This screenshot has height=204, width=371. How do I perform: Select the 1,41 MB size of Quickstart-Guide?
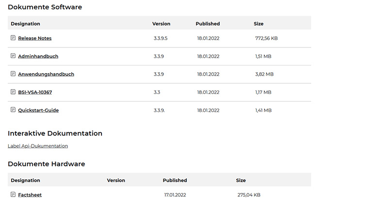[263, 110]
